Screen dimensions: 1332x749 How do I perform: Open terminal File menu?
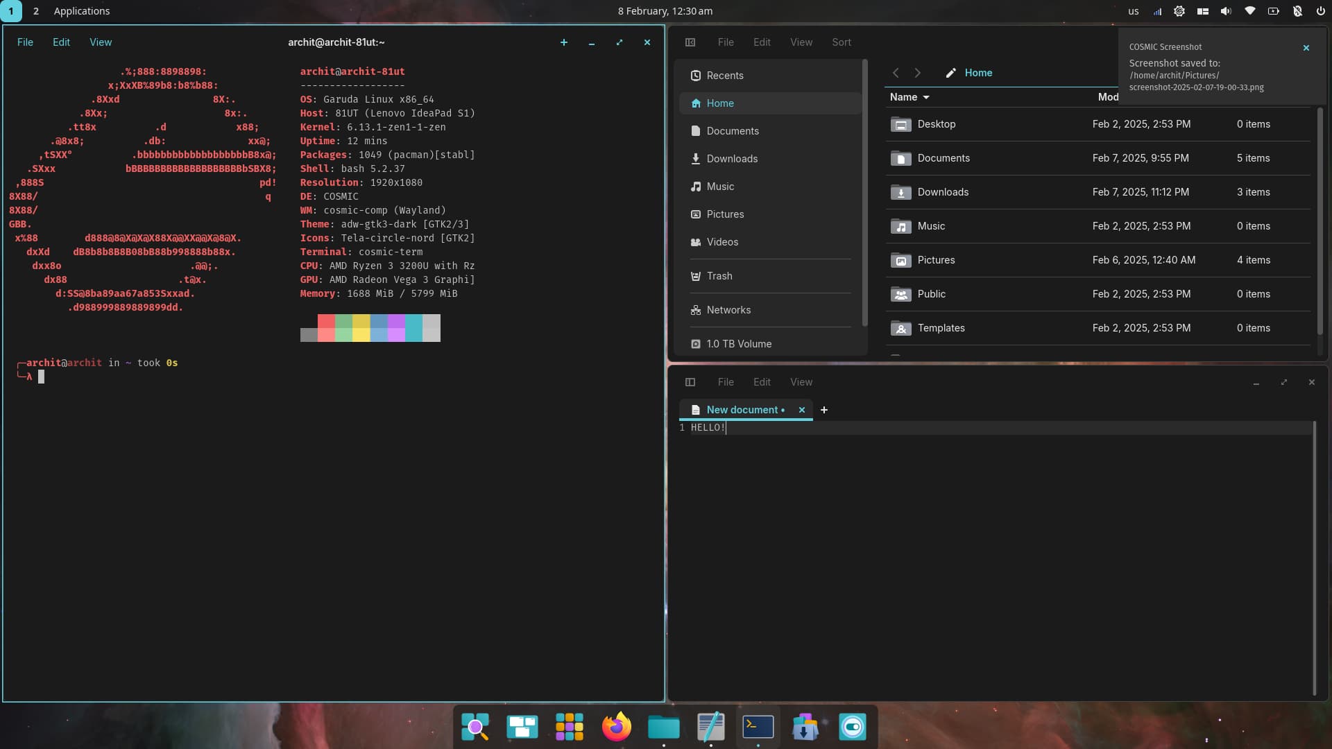point(25,42)
